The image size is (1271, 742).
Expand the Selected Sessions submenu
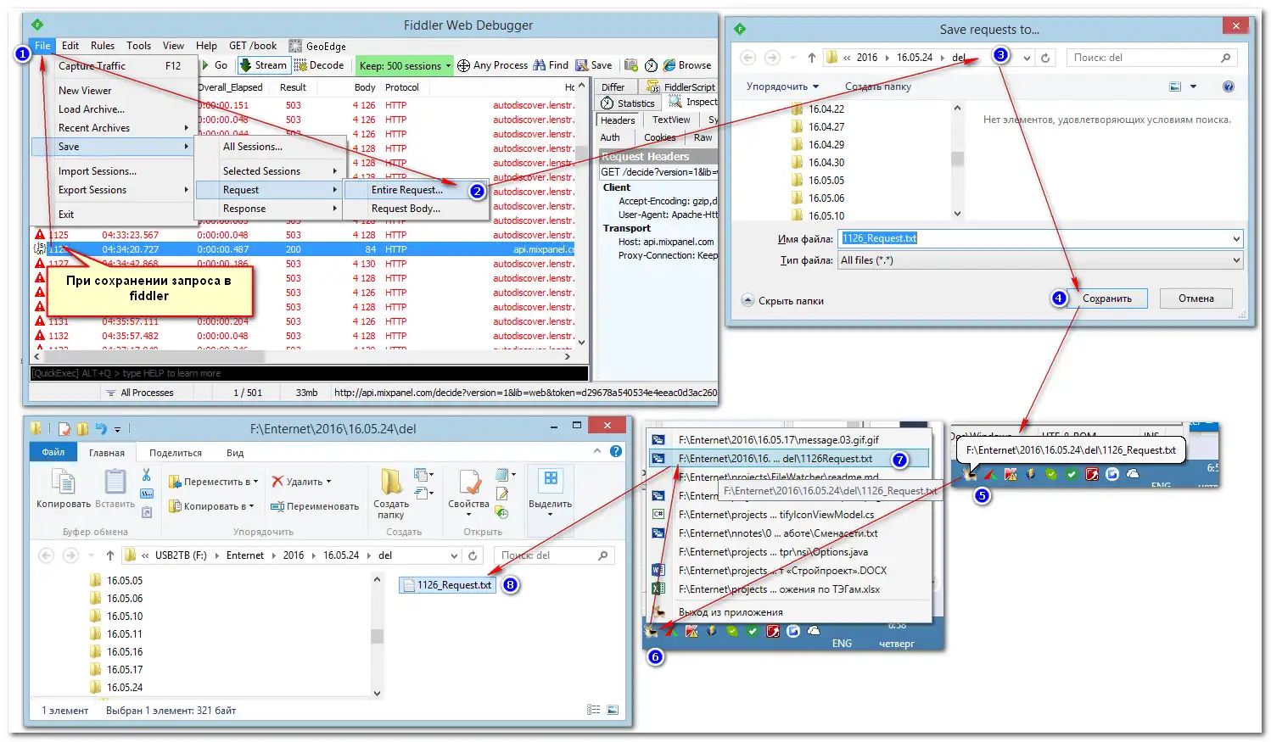tap(269, 171)
